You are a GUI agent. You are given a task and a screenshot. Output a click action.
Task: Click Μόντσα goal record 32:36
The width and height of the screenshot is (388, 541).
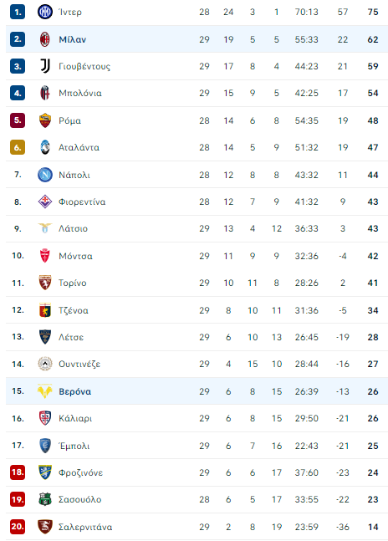tap(306, 256)
